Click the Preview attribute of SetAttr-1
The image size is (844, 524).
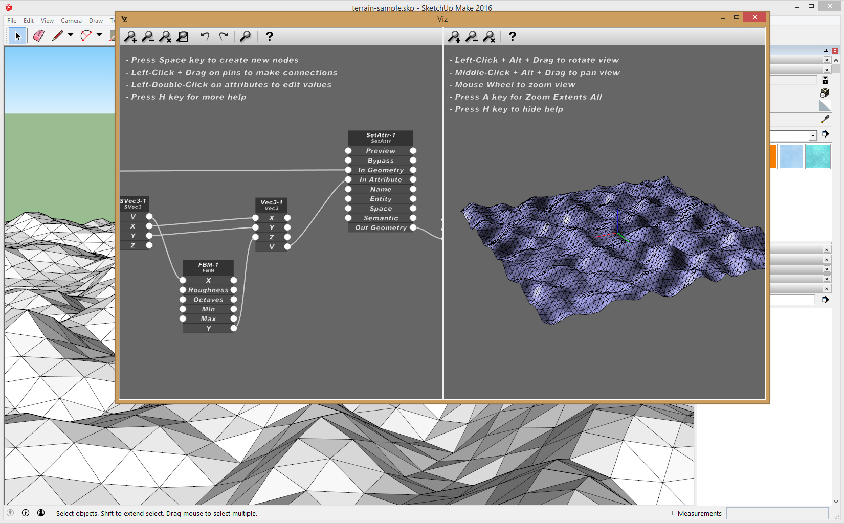click(x=381, y=151)
